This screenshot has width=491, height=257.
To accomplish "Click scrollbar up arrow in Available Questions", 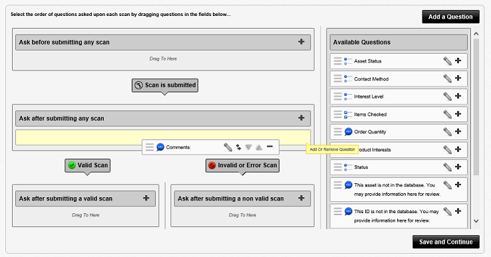I will [476, 34].
